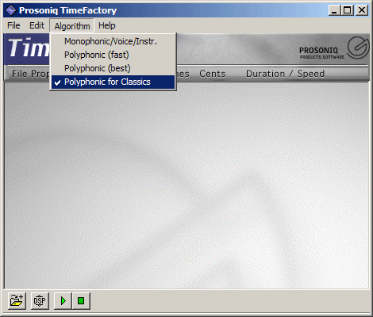
Task: Click the DSP process icon
Action: [40, 301]
